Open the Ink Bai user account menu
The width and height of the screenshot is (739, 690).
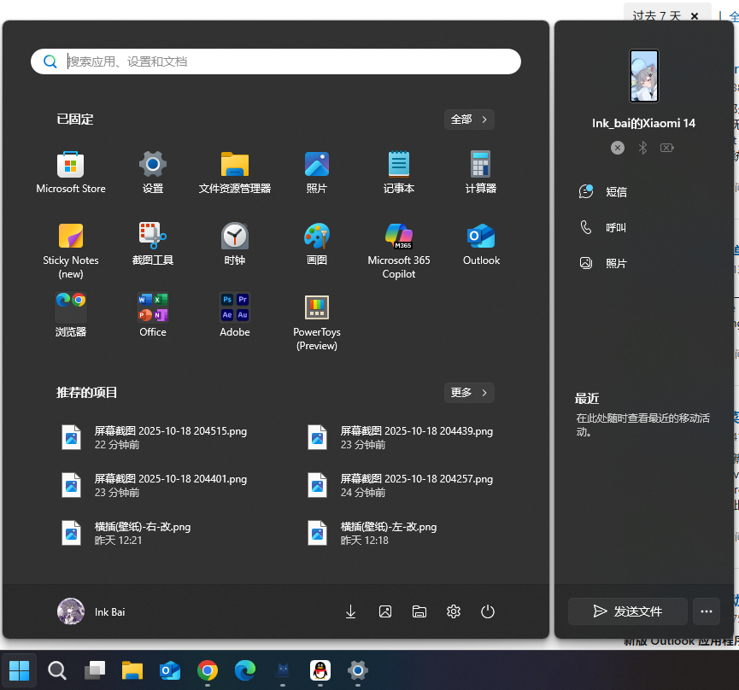91,611
